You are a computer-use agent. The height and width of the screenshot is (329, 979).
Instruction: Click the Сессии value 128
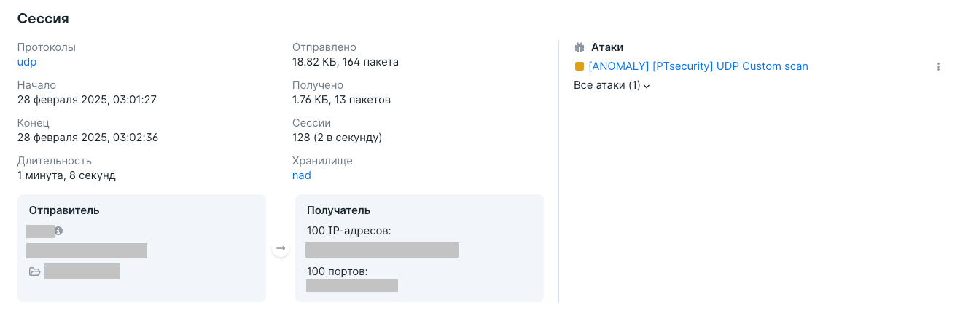(x=301, y=138)
